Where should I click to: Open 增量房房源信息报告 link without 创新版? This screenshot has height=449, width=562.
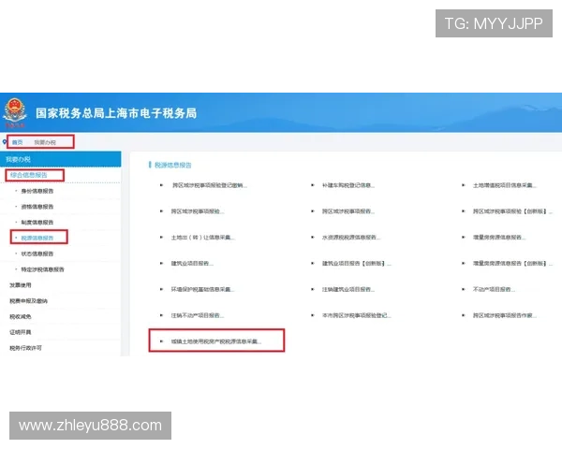(499, 238)
